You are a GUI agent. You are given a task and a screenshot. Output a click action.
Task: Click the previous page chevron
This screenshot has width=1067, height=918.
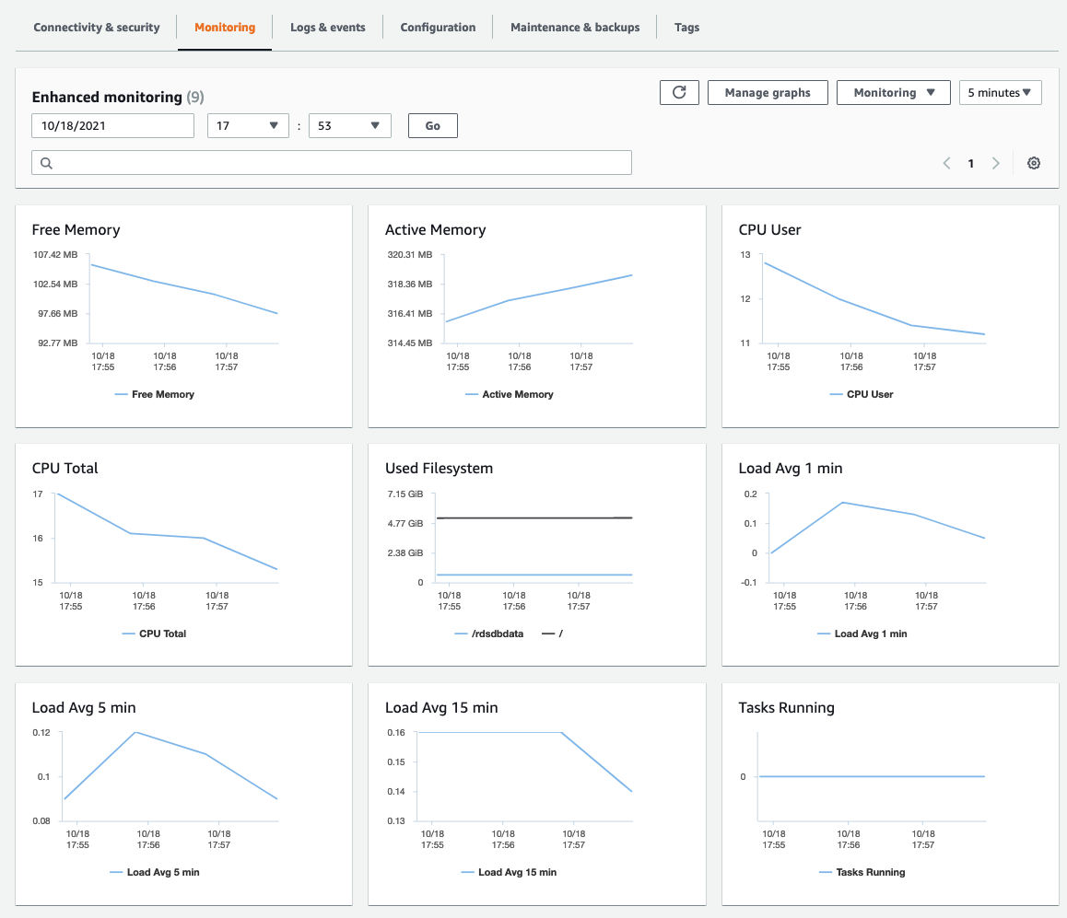tap(946, 162)
